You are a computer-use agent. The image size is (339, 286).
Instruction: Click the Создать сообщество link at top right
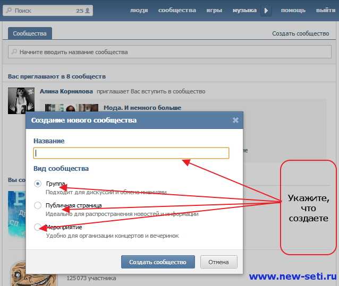pos(301,33)
